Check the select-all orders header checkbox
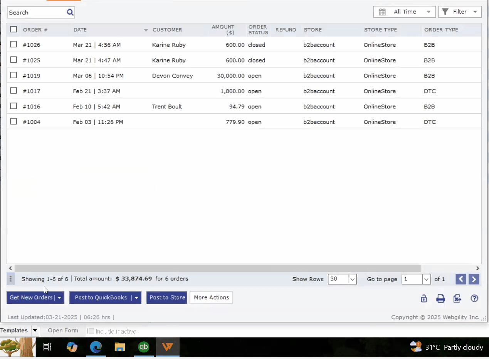This screenshot has height=359, width=489. pos(13,29)
